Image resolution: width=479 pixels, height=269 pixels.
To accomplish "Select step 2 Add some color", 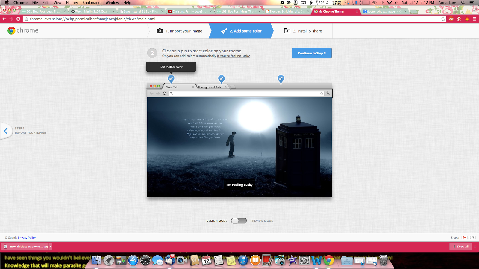I will click(241, 31).
